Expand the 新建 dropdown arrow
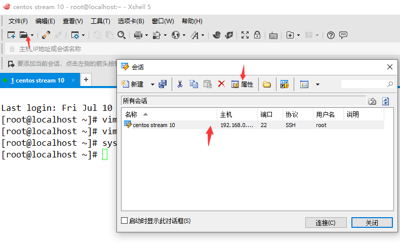This screenshot has width=400, height=243. coord(152,85)
